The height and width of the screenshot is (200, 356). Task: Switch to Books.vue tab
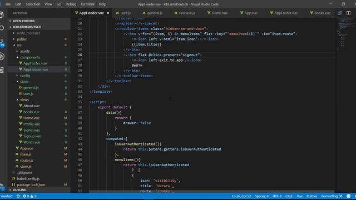coord(320,13)
